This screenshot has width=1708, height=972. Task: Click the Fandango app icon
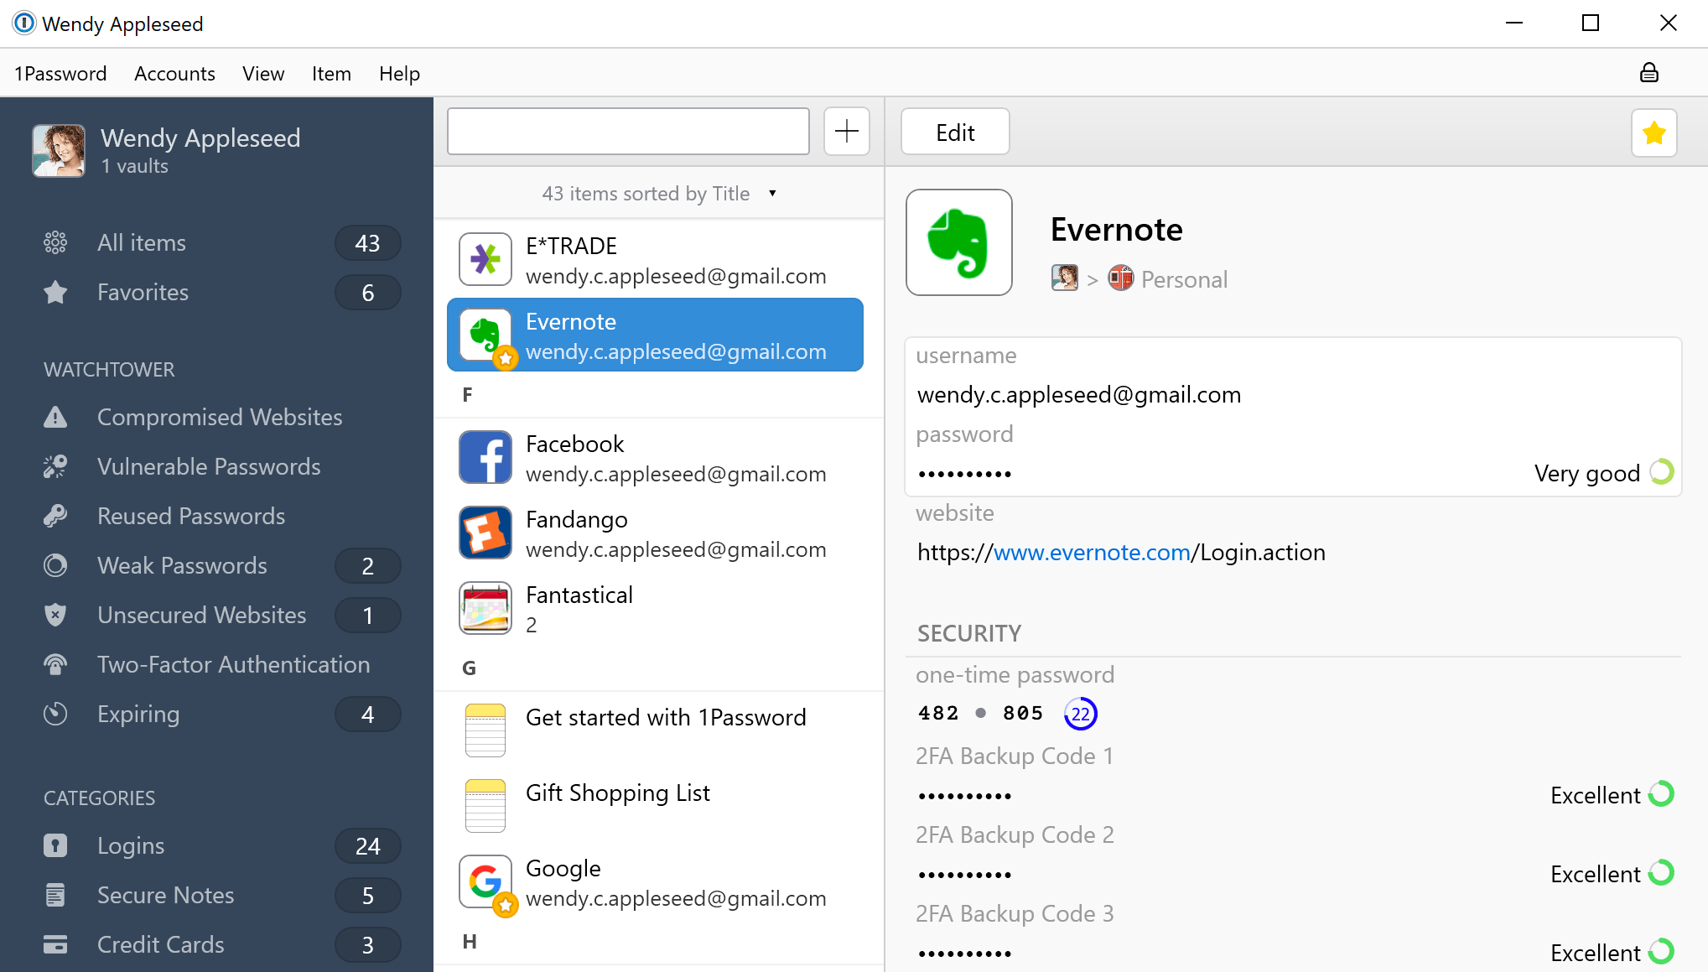(485, 532)
